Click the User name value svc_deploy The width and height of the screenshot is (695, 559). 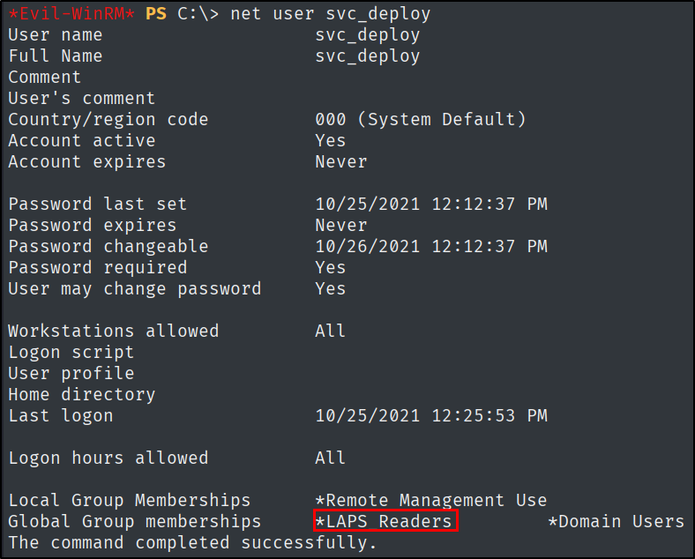368,35
